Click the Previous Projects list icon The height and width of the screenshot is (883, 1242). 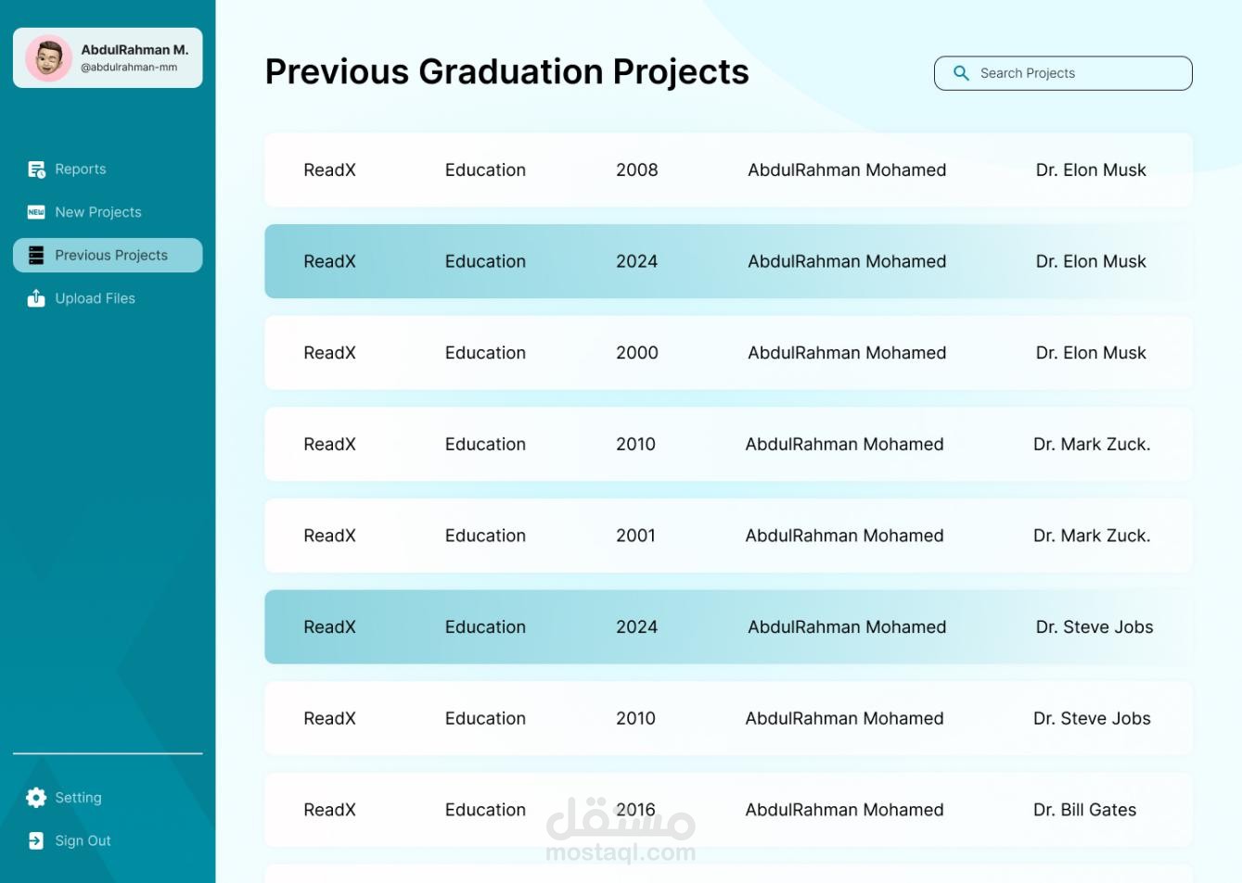(36, 256)
